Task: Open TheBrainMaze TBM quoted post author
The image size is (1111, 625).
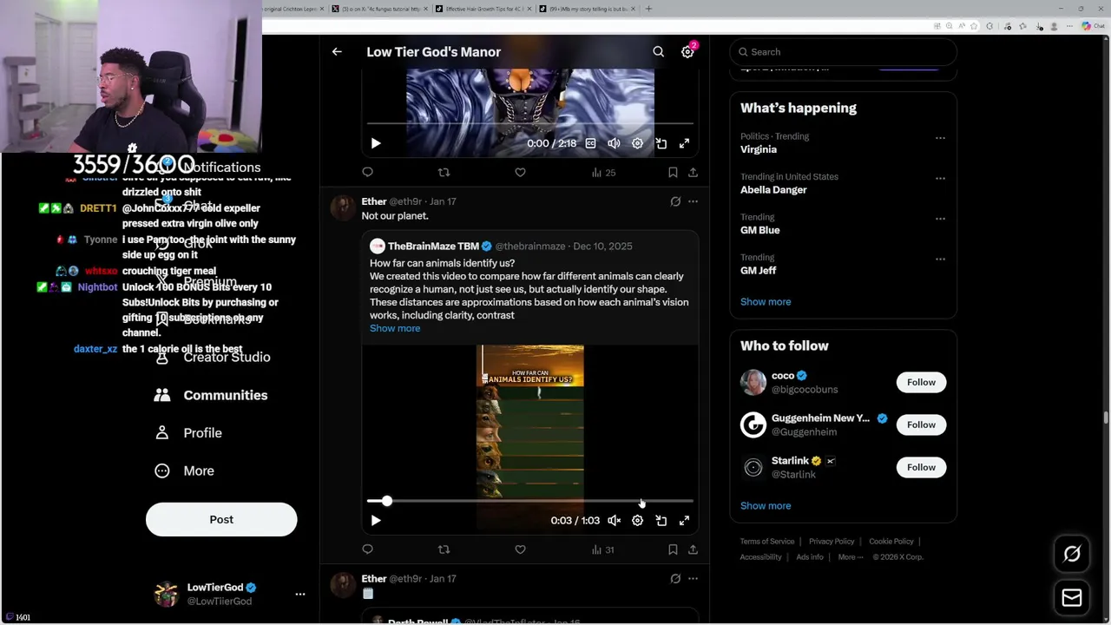Action: point(433,247)
